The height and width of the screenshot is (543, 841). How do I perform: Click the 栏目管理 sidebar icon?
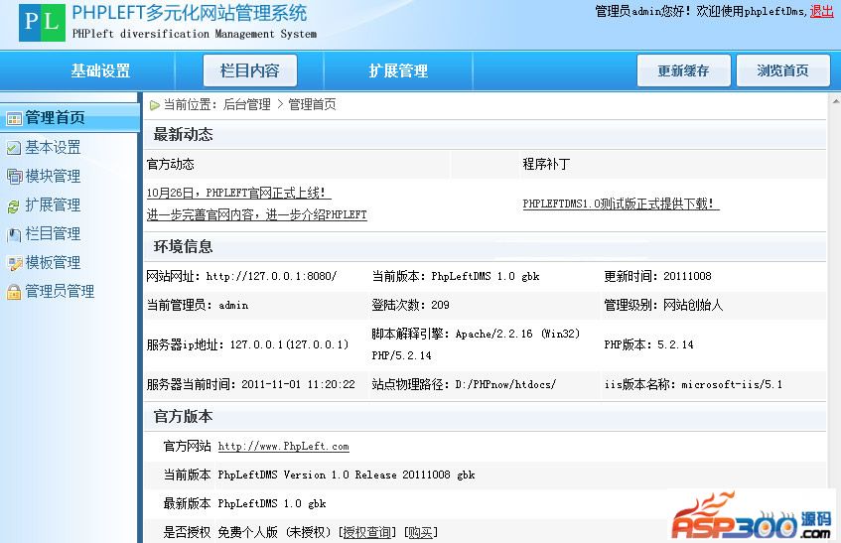(x=14, y=234)
